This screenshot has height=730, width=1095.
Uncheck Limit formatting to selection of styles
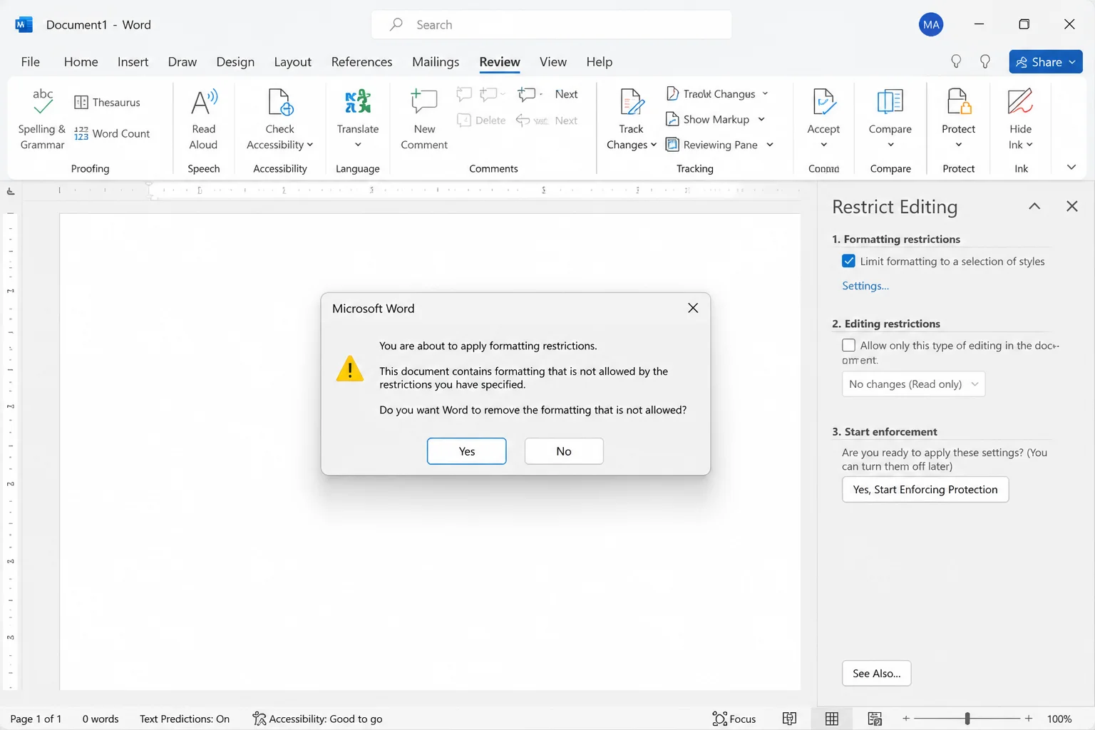click(x=848, y=261)
